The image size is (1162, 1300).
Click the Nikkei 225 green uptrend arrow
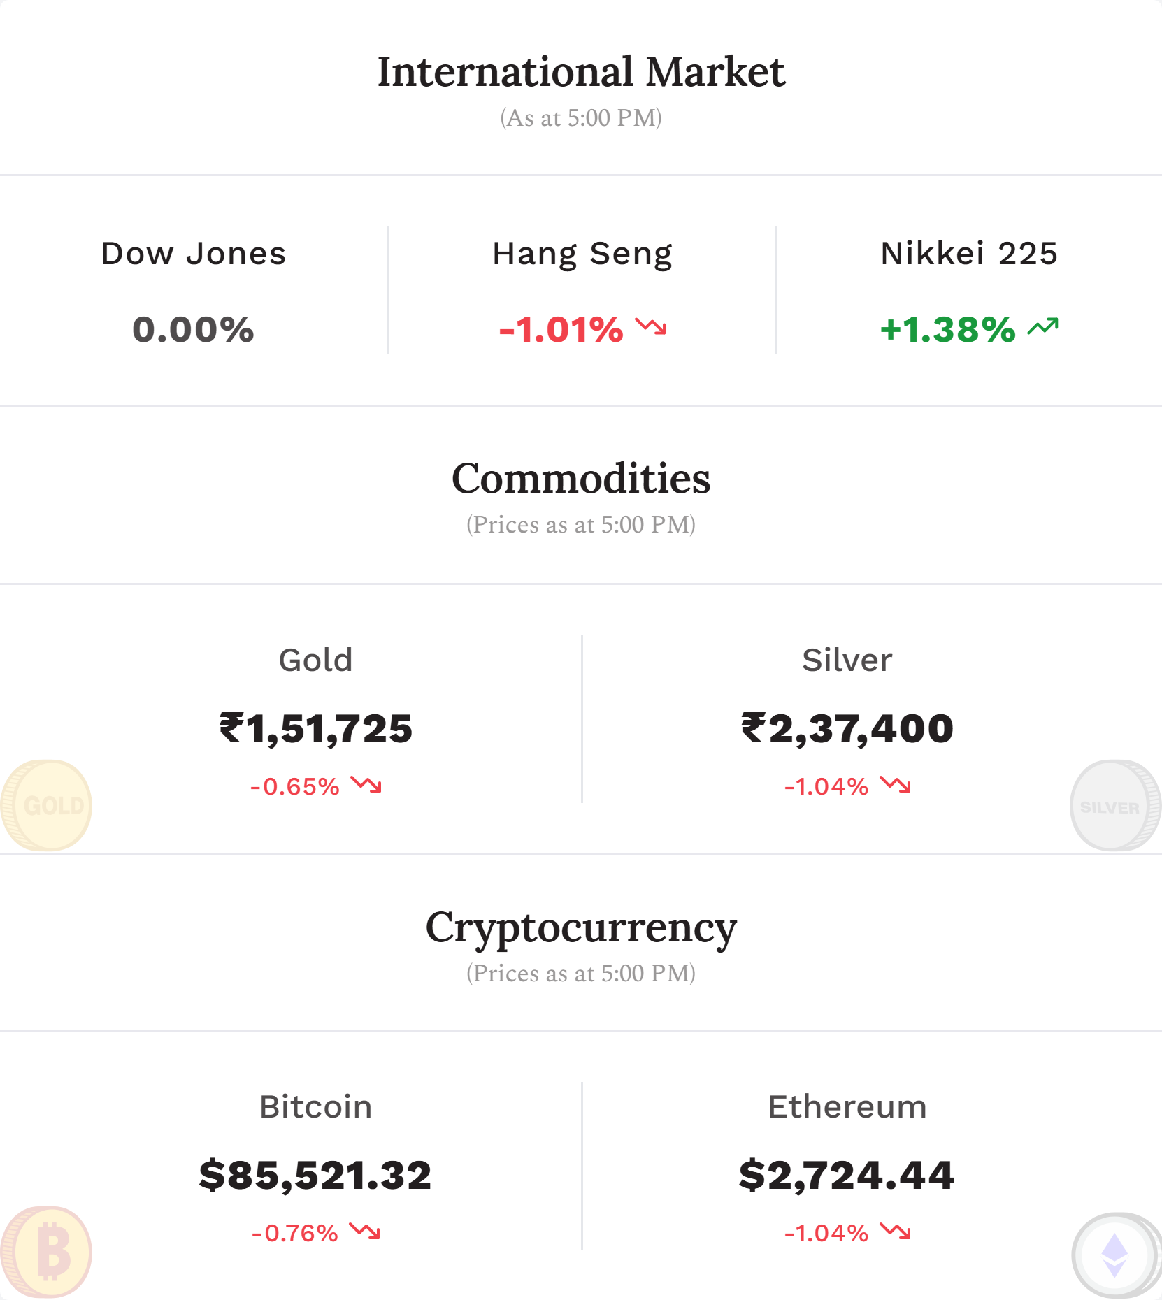[1043, 326]
